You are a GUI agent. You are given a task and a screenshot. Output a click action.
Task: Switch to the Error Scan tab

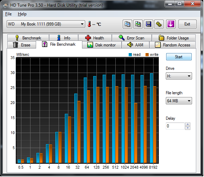(x=132, y=38)
